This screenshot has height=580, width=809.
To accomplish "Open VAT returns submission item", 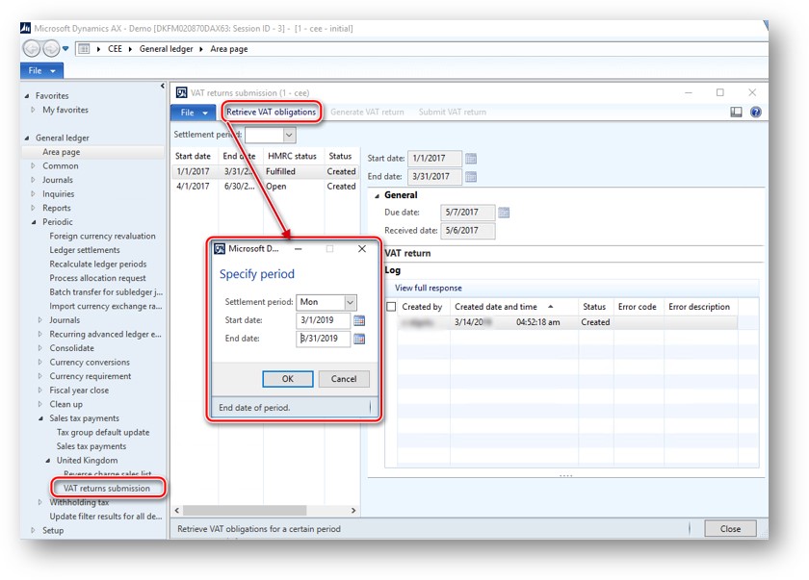I will click(107, 489).
